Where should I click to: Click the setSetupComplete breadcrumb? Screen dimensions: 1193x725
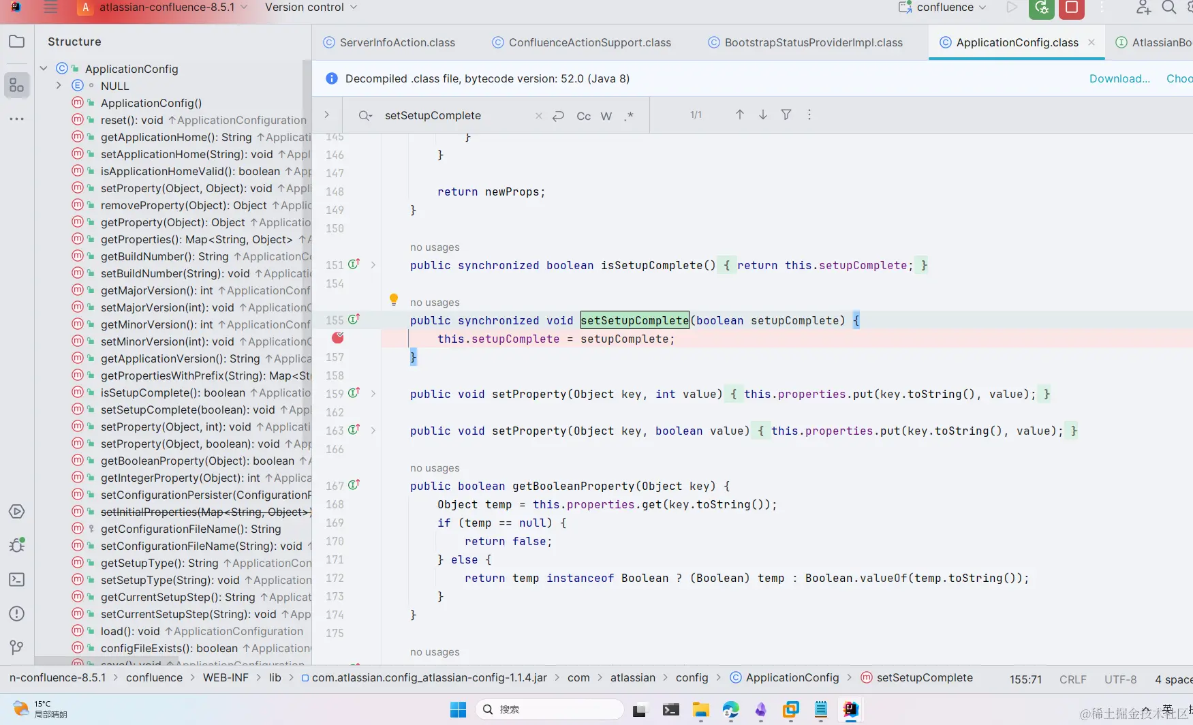(x=917, y=678)
